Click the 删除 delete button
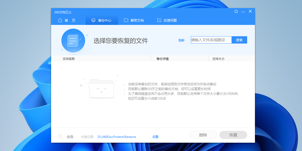The image size is (302, 151). tap(203, 135)
